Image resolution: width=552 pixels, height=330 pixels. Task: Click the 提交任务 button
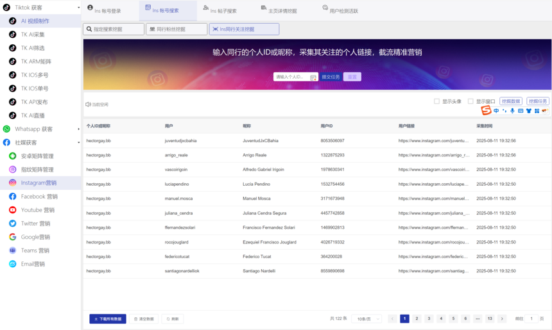(x=331, y=77)
